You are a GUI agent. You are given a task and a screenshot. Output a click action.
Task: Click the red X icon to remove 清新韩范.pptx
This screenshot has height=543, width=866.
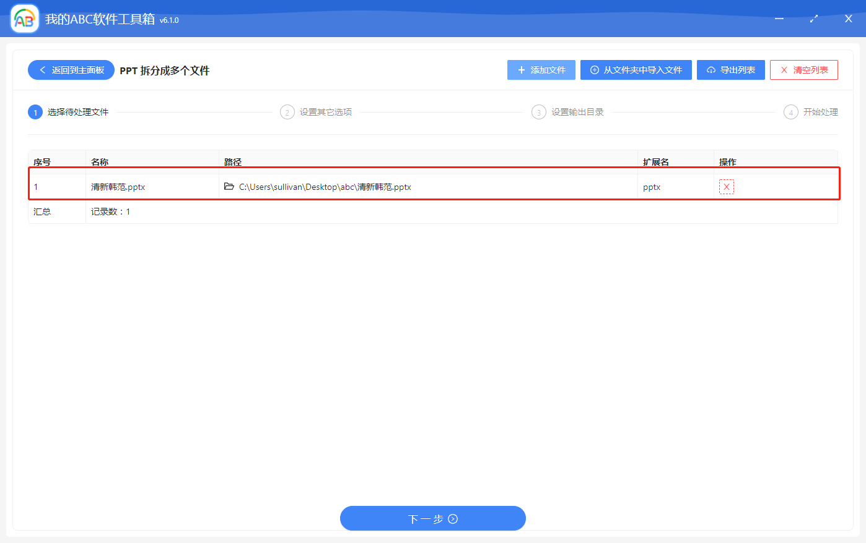point(725,186)
